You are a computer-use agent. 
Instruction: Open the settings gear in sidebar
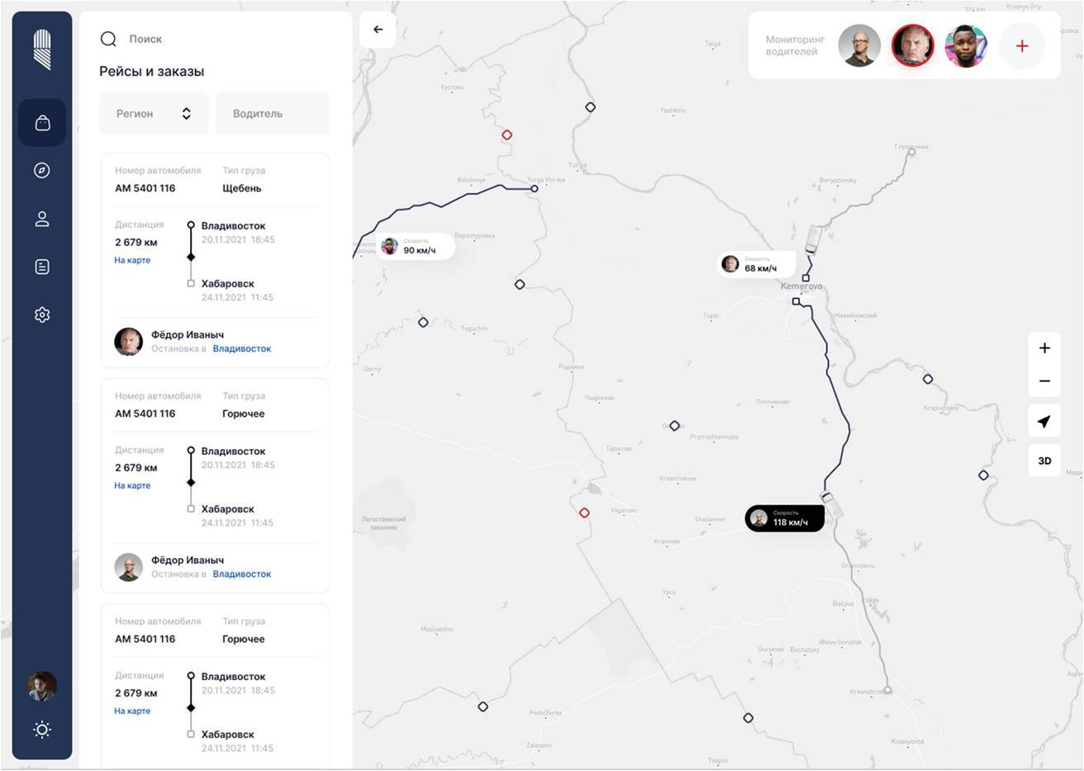42,315
